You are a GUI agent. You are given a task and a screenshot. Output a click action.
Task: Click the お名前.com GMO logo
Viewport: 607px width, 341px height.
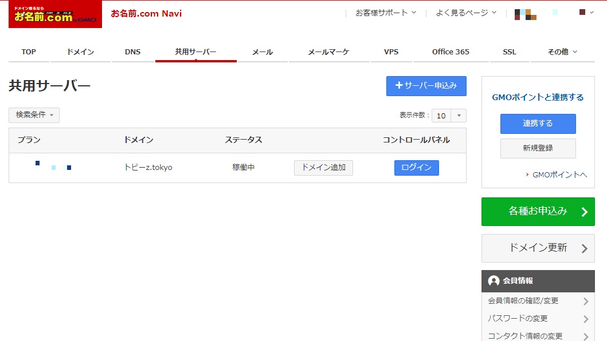[x=56, y=14]
